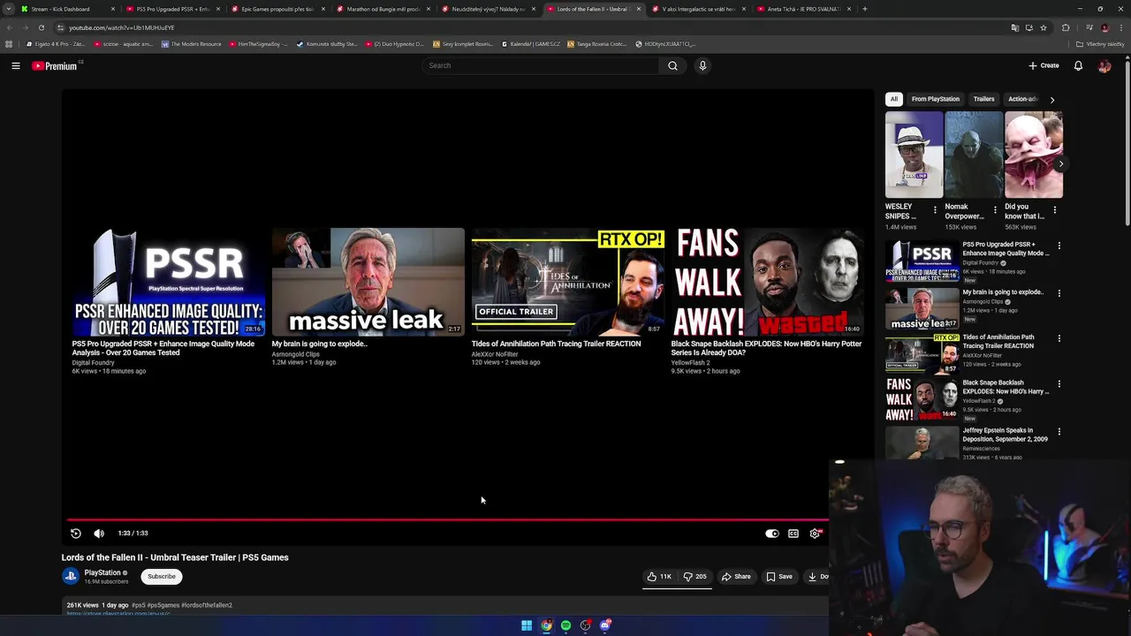Switch to the Stream - Kick Dashboard tab
Screen dimensions: 1131x636
[x=66, y=9]
